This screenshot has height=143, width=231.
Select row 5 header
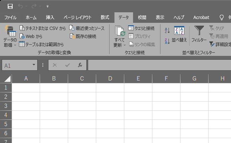coord(6,124)
